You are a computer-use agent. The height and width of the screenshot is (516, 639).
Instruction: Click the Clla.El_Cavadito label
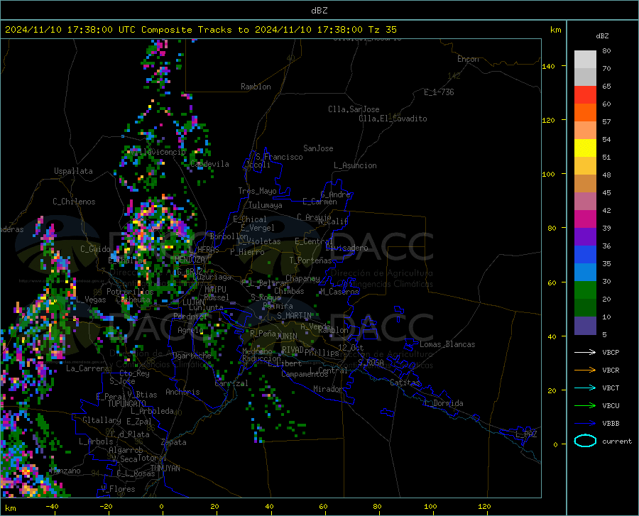point(393,119)
